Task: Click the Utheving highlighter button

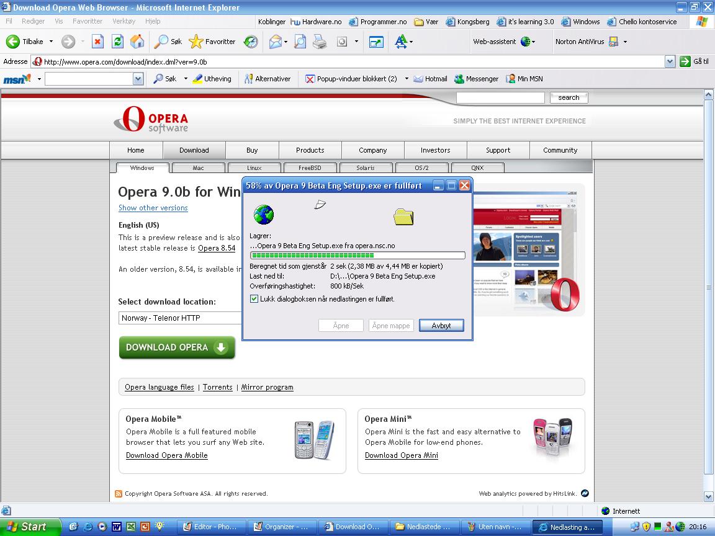Action: click(x=212, y=79)
